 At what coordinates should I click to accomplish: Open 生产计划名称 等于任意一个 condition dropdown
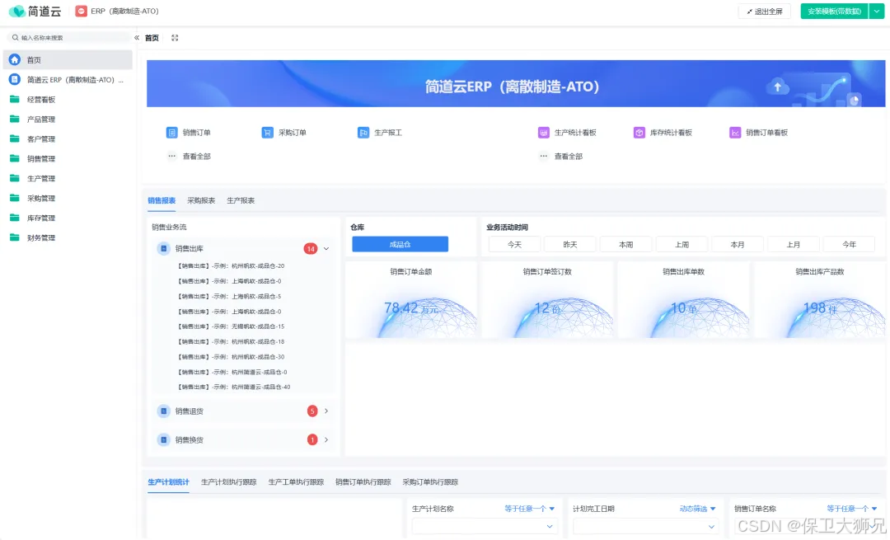click(x=530, y=508)
